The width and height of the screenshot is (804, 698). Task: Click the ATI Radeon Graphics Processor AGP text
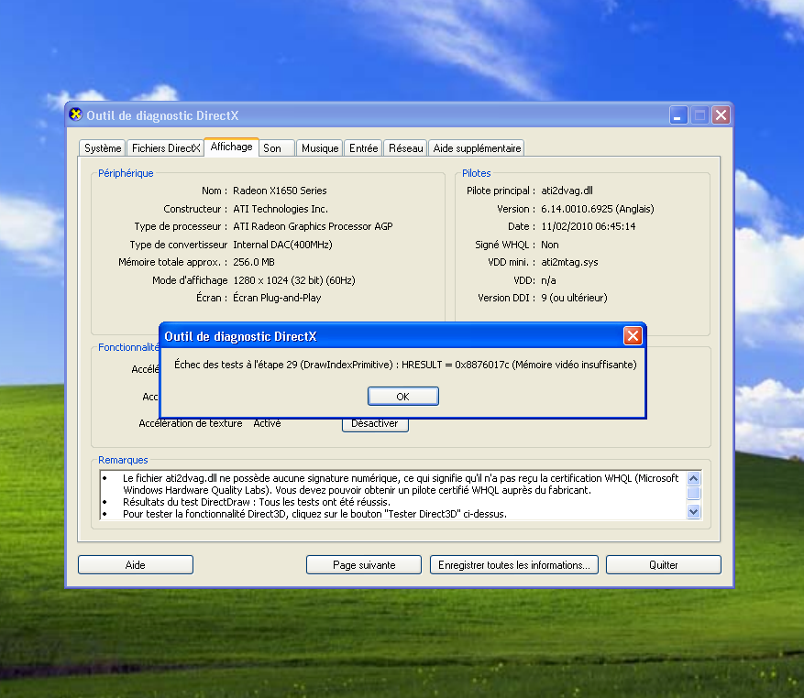(313, 226)
